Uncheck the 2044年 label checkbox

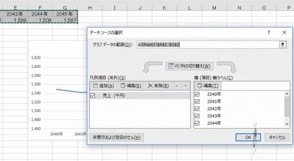[x=197, y=123]
